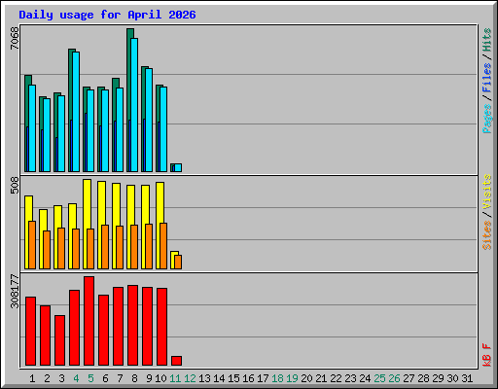Click day label 29 on the axis
This screenshot has height=389, width=498.
[x=438, y=378]
